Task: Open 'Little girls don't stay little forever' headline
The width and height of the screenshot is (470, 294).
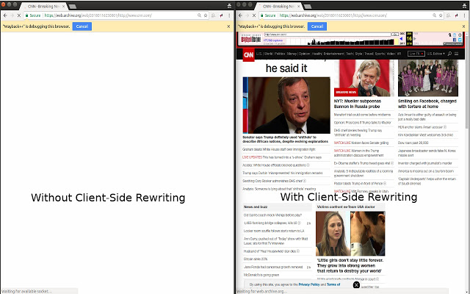Action: pos(350,265)
